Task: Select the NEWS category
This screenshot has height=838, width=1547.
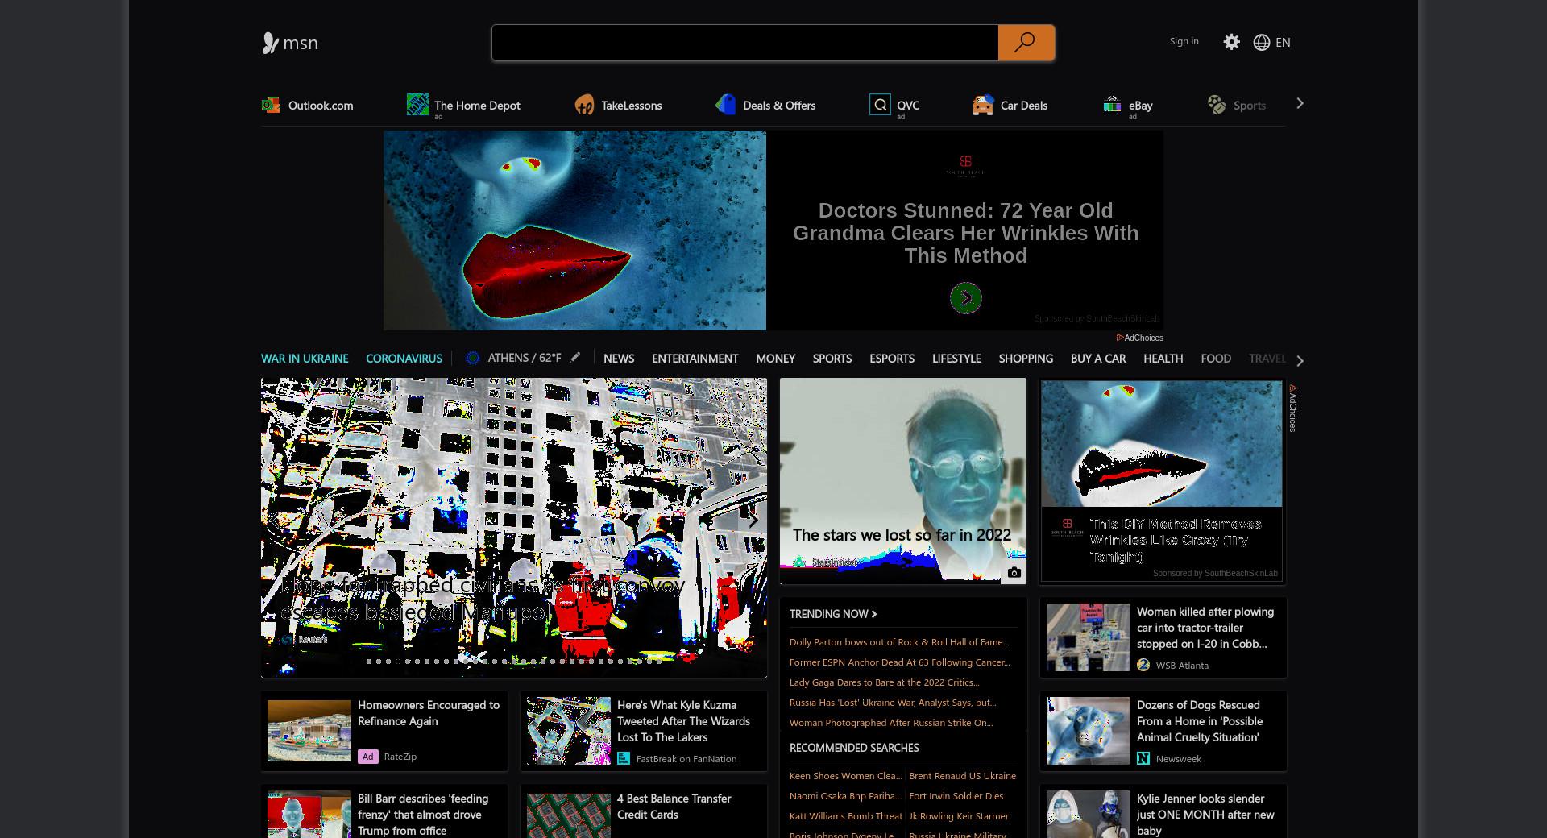Action: pyautogui.click(x=619, y=359)
